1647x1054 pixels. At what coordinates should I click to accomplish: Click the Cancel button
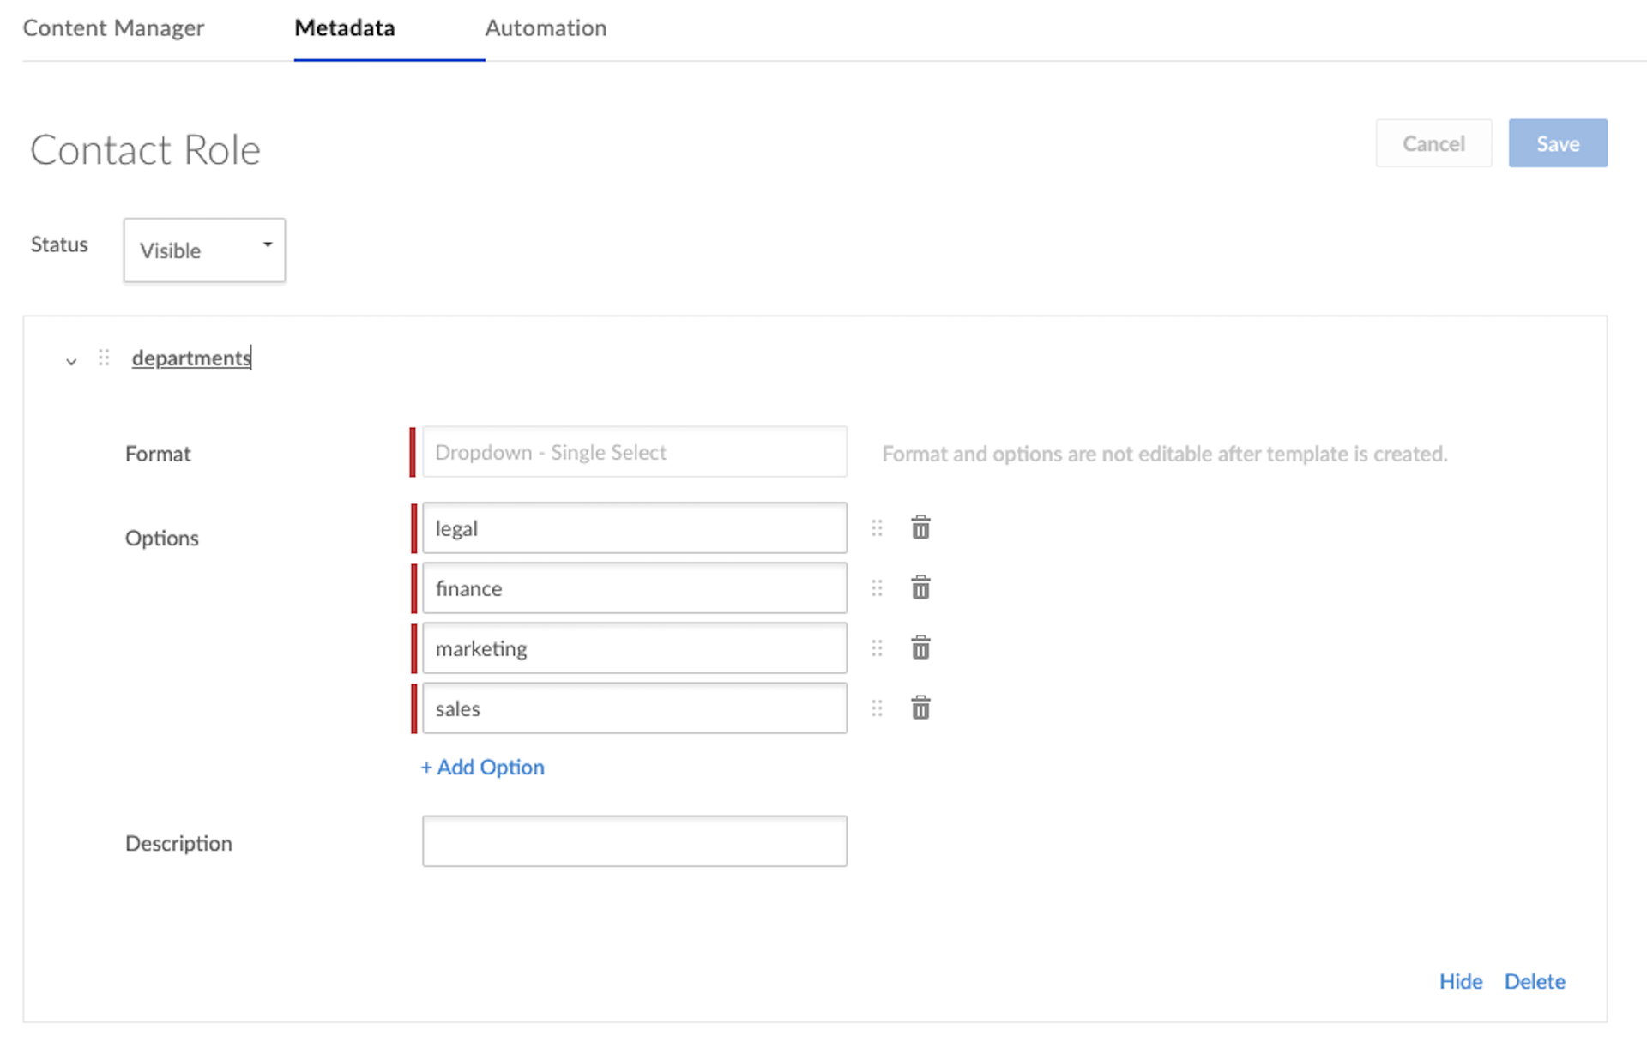[x=1433, y=143]
